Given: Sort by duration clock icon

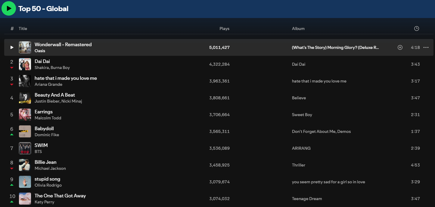Looking at the screenshot, I should pos(417,28).
